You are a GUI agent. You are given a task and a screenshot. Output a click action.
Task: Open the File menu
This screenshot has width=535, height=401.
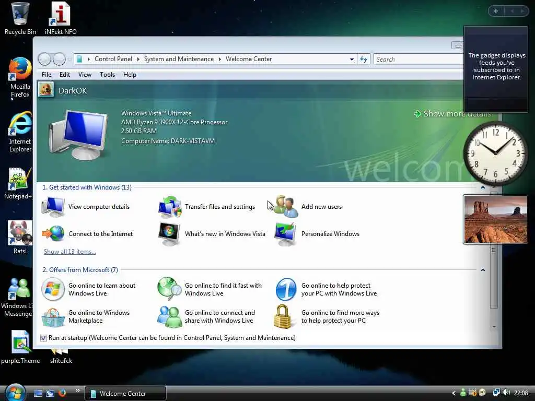point(46,75)
